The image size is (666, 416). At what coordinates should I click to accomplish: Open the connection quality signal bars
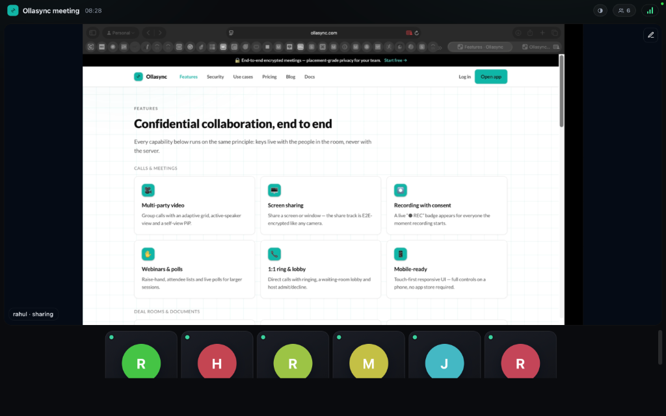(650, 10)
